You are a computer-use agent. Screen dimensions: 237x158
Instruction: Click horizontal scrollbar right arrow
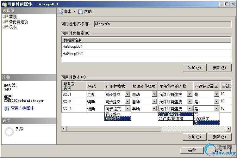[x=228, y=129]
